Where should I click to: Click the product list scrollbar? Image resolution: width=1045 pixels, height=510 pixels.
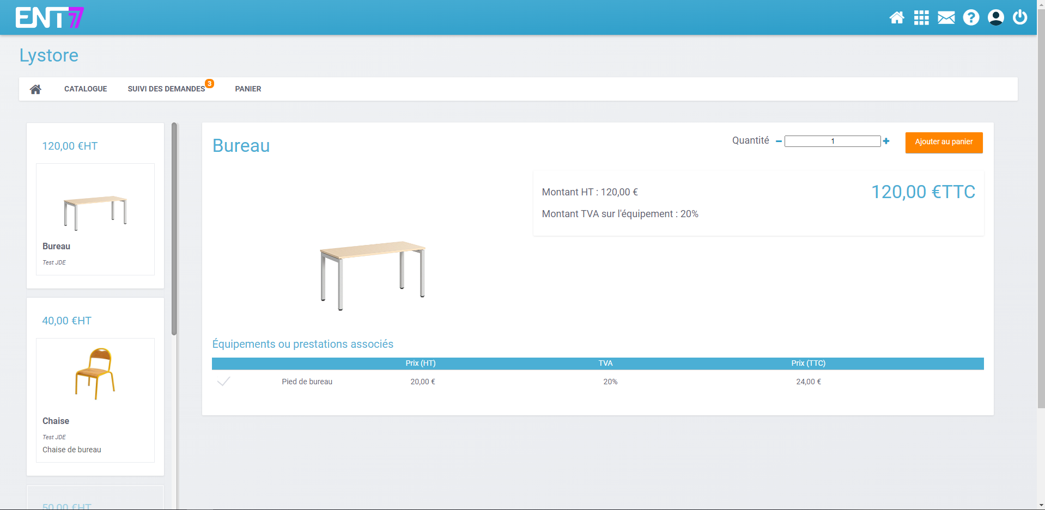coord(174,229)
